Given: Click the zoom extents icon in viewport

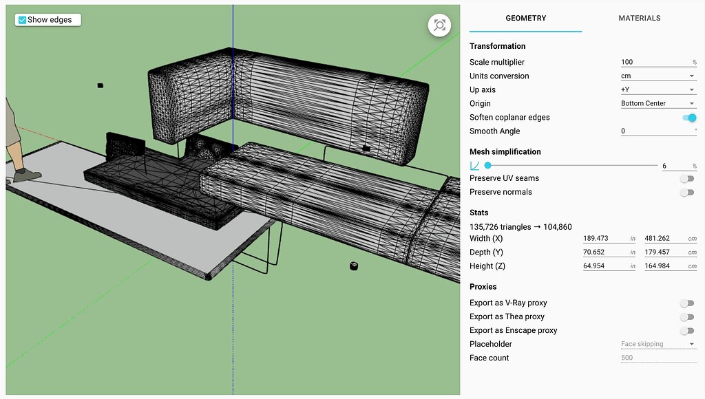Looking at the screenshot, I should point(439,25).
